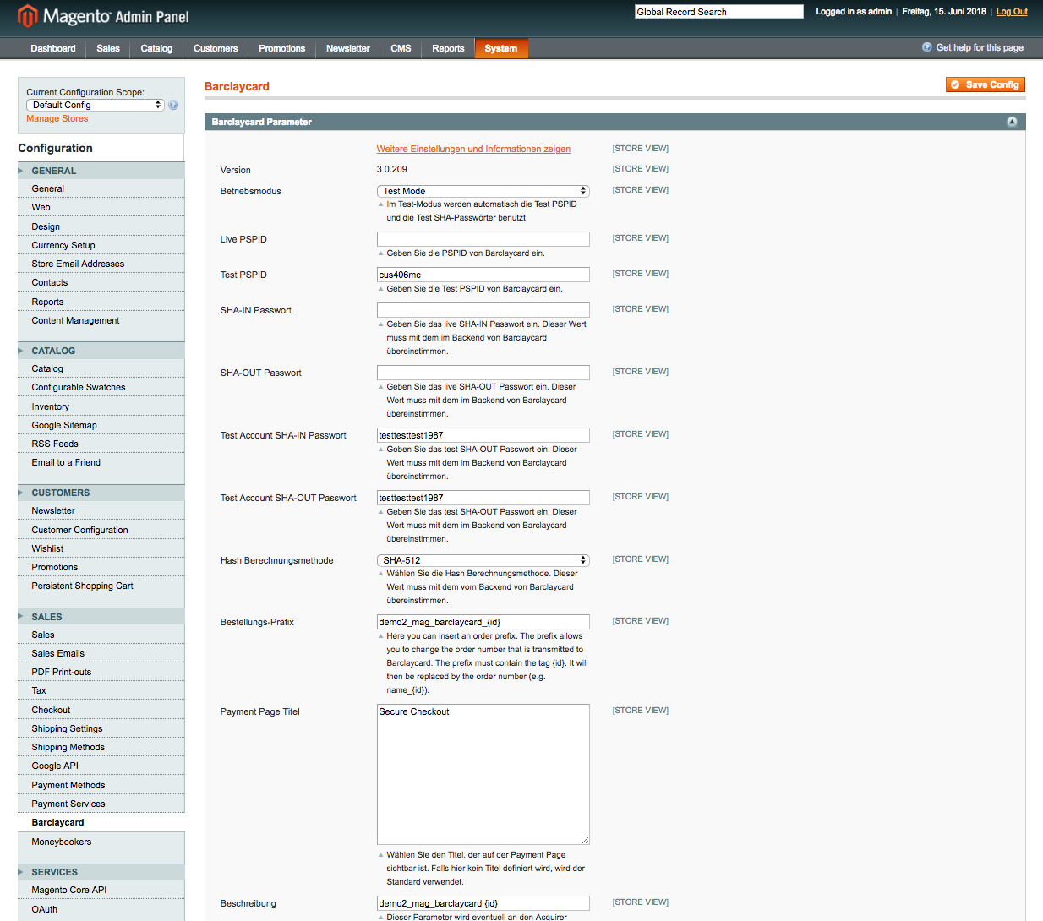1043x921 pixels.
Task: Open Web configuration section
Action: click(101, 208)
